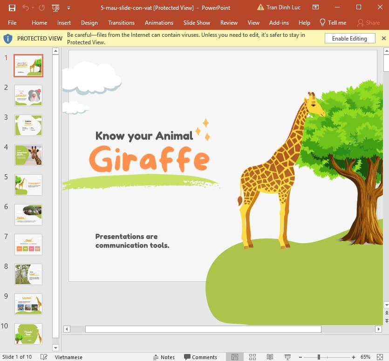
Task: Open the File menu
Action: (12, 22)
